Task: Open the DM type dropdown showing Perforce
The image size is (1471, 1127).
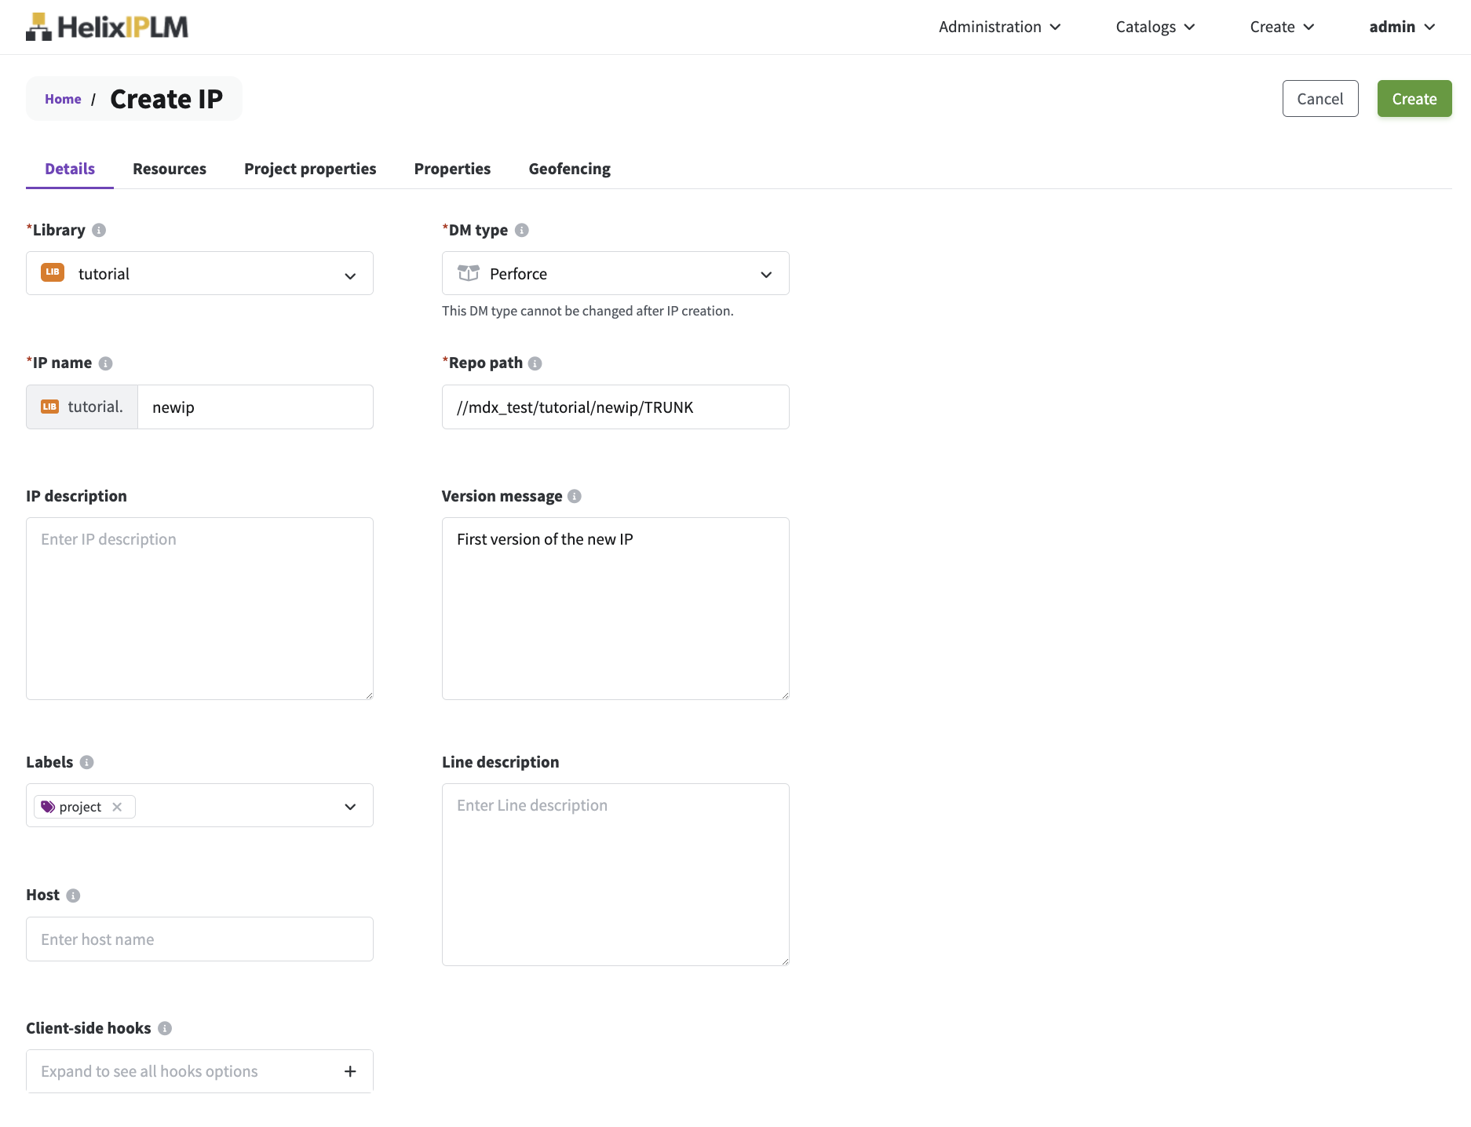Action: [615, 273]
